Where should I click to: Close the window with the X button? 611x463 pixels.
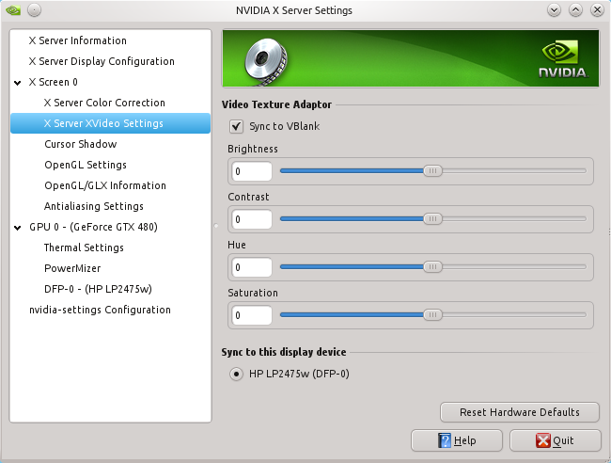(x=597, y=10)
